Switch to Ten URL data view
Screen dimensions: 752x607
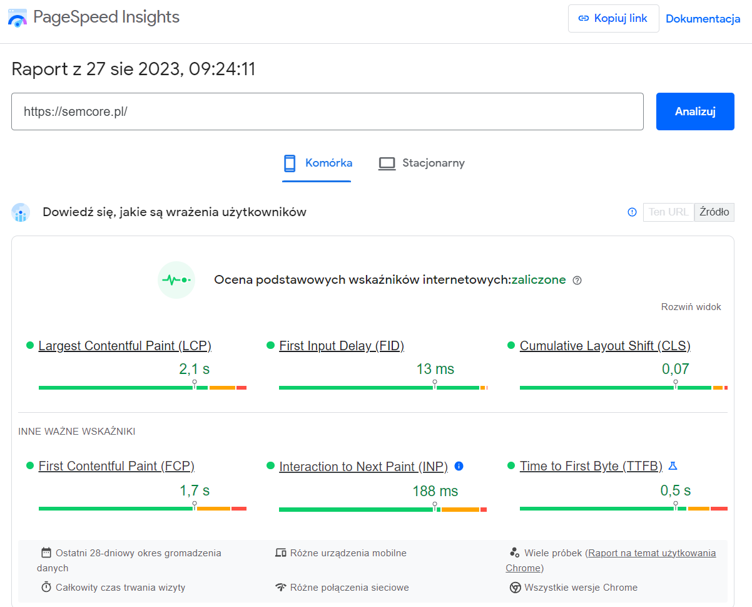669,212
